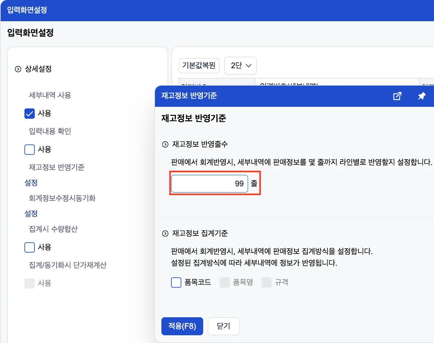The height and width of the screenshot is (343, 434).
Task: Click the 기본값복원 button
Action: [199, 66]
